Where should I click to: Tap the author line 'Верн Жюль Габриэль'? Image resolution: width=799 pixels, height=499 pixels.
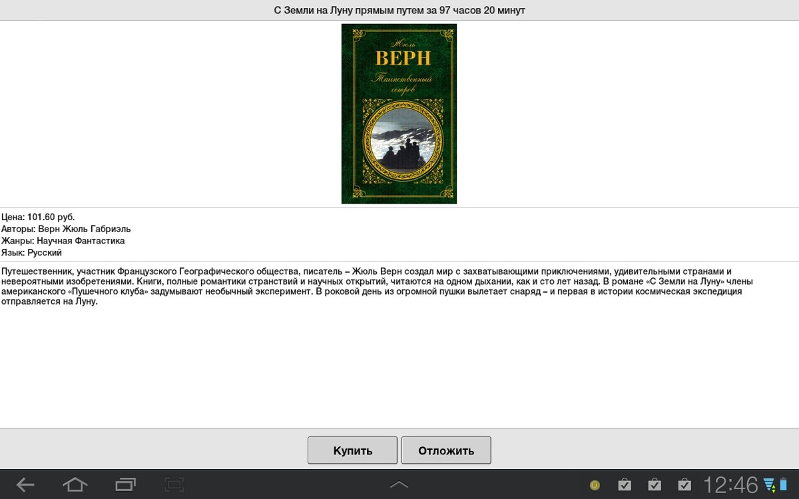click(84, 229)
